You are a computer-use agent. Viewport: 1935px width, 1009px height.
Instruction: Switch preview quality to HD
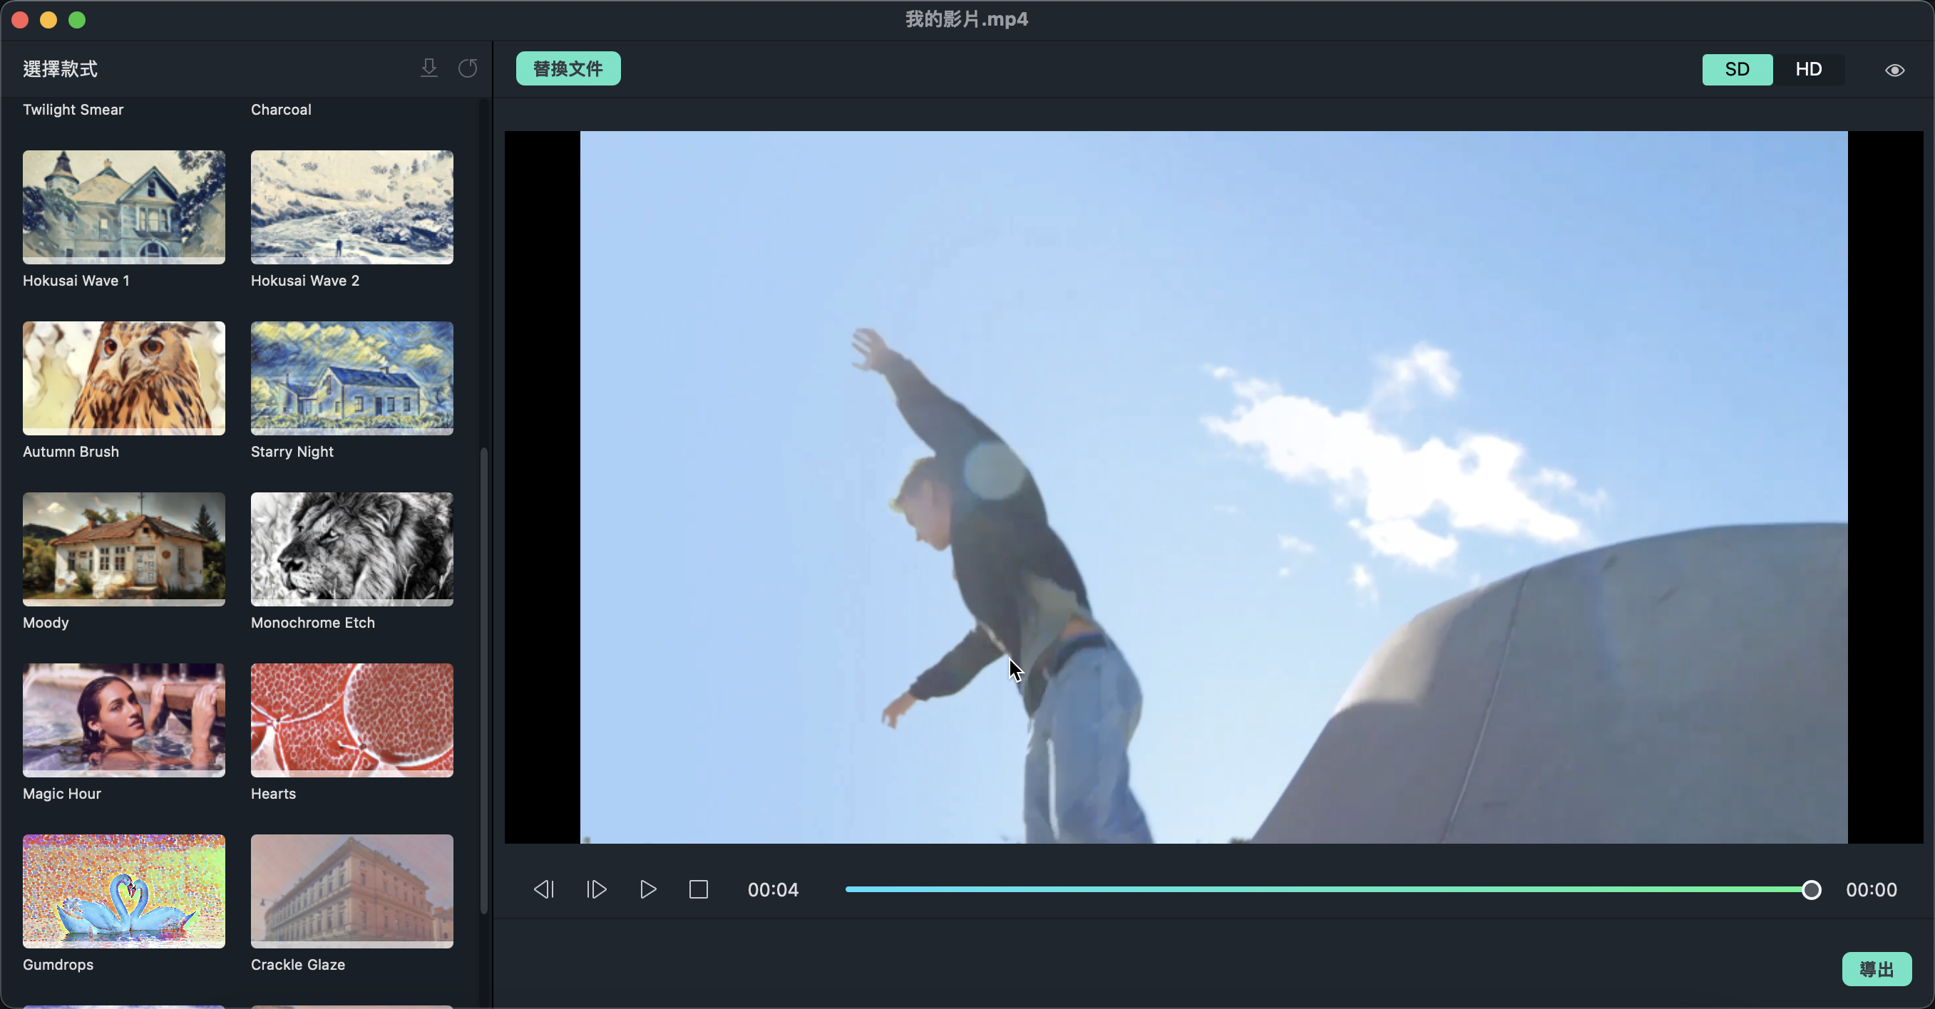[x=1808, y=69]
